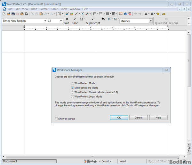Click the bullet list icon

(x=101, y=14)
